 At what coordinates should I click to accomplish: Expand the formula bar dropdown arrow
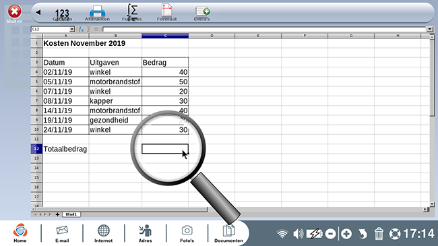point(430,29)
